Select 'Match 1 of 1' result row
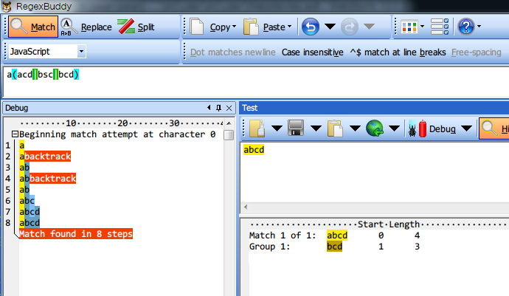The image size is (509, 296). [334, 235]
